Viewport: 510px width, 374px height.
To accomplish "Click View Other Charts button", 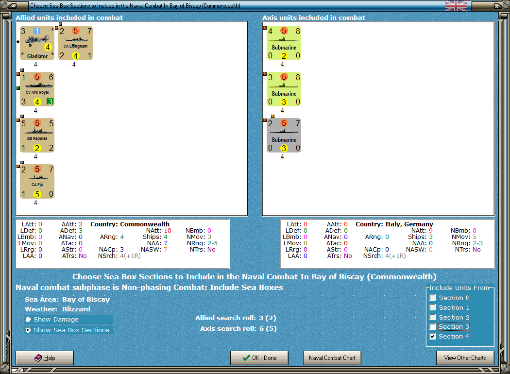I will pyautogui.click(x=465, y=358).
